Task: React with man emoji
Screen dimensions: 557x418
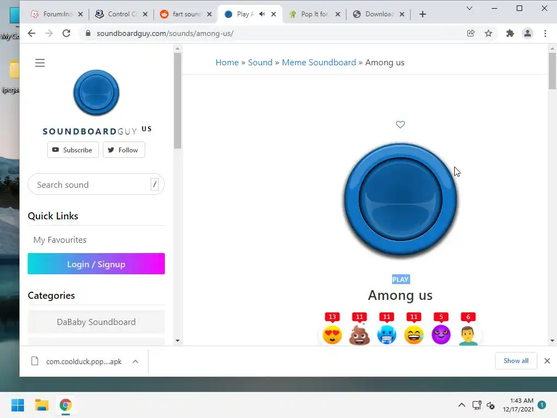Action: pos(468,335)
